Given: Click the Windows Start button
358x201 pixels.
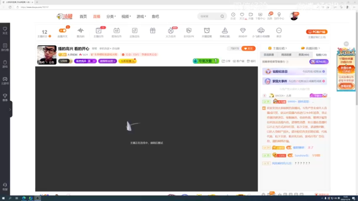Looking at the screenshot, I should click(x=3, y=198).
